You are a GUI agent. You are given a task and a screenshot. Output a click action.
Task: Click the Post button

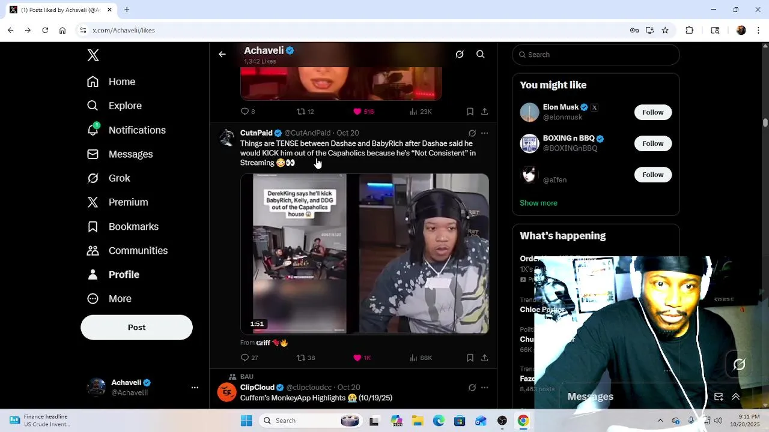[x=136, y=328]
